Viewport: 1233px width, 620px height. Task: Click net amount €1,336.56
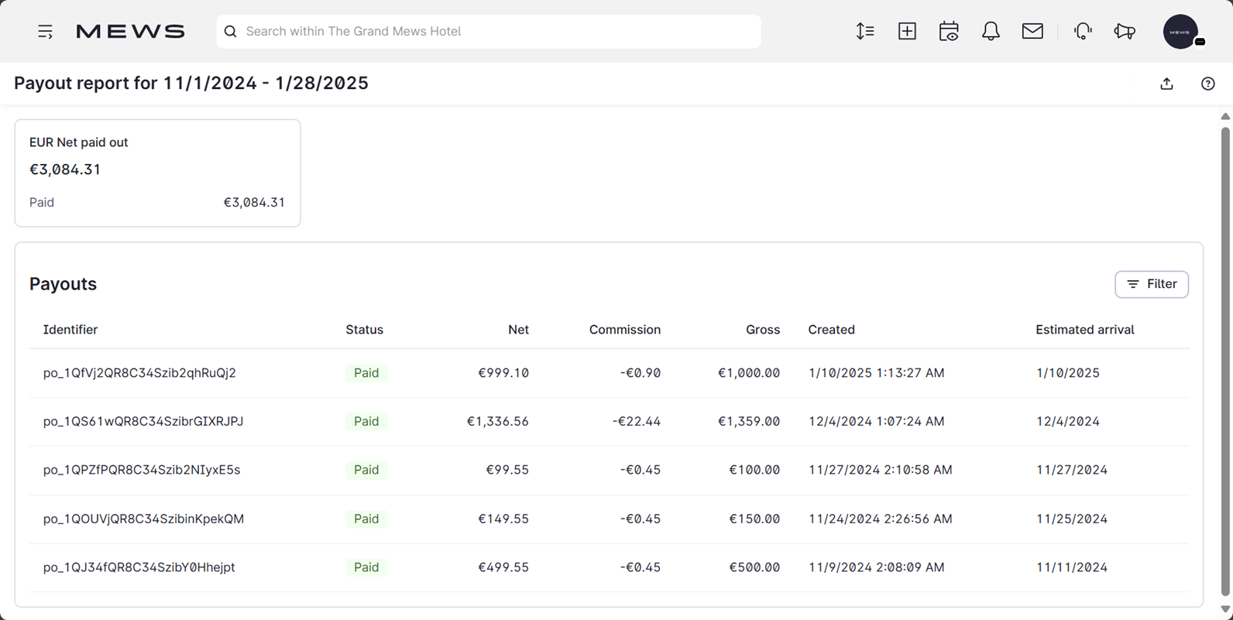497,422
